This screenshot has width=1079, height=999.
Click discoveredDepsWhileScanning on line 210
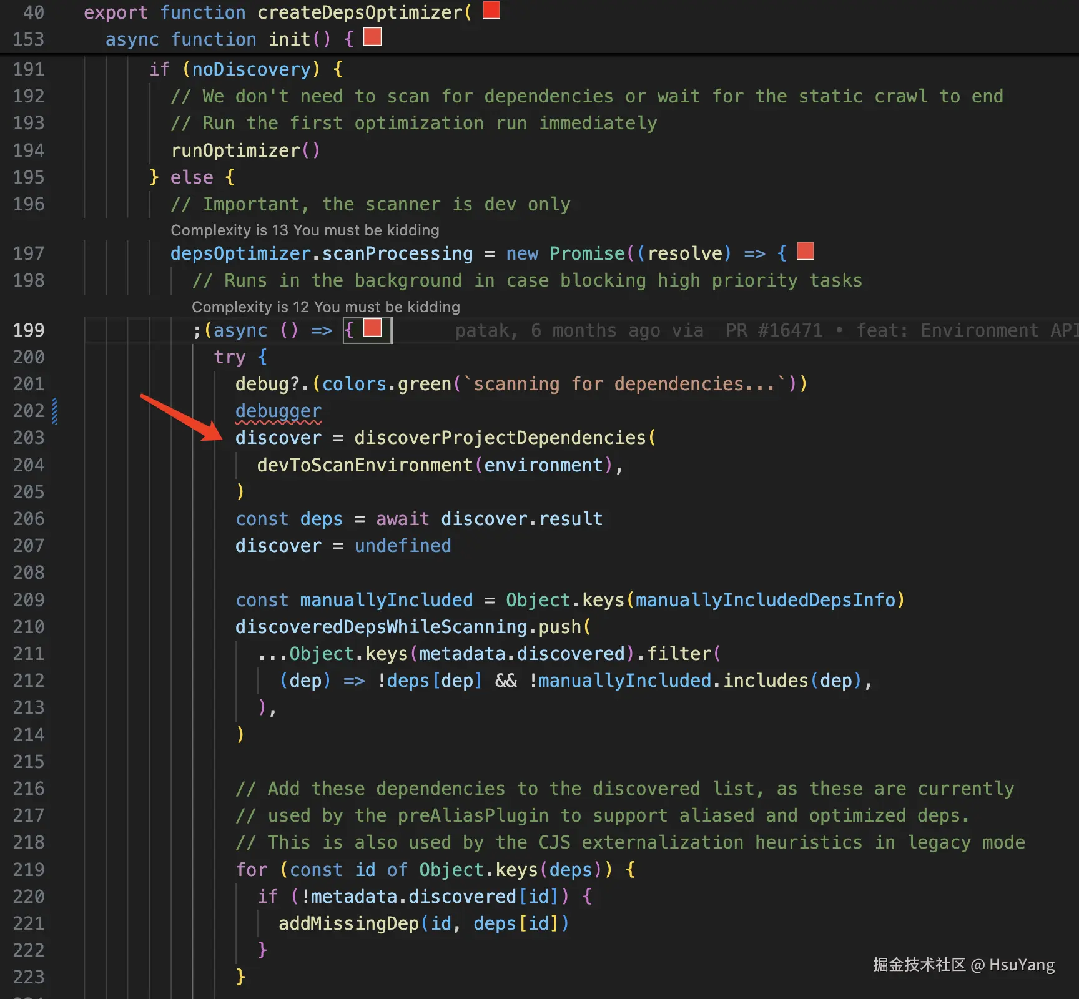(381, 627)
